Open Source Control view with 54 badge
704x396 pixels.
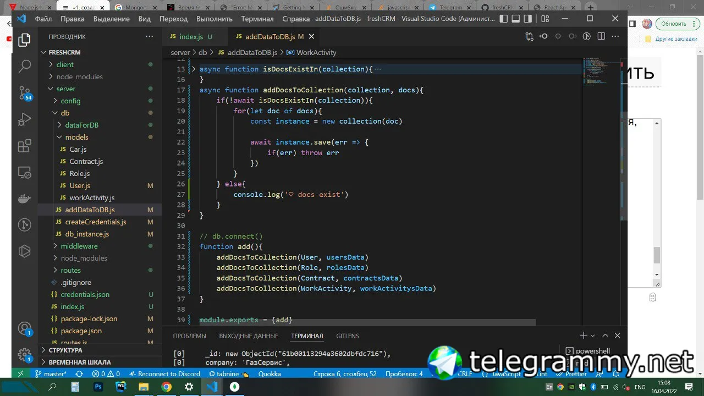pos(24,92)
